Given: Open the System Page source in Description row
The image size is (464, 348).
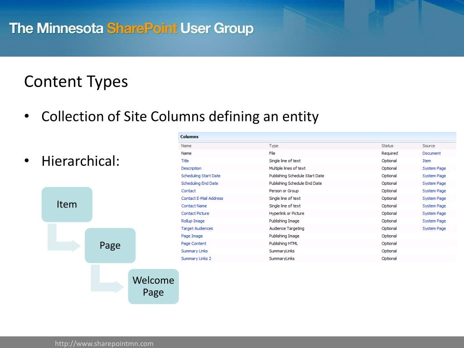Looking at the screenshot, I should [434, 169].
